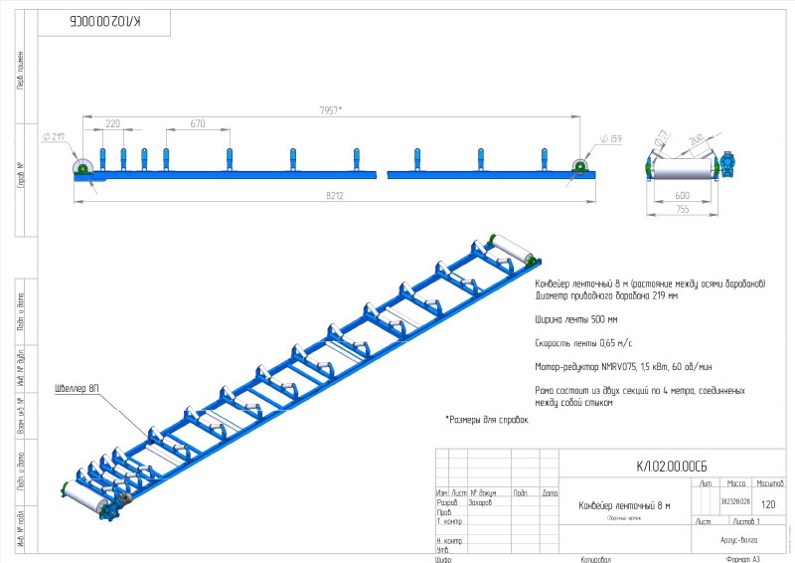Screen dimensions: 795x563
Task: Select the developer name Захаров
Action: coord(480,502)
